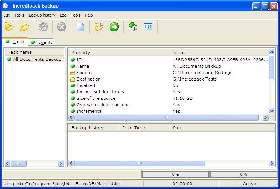Open the List menu
280x189 pixels.
coord(6,15)
